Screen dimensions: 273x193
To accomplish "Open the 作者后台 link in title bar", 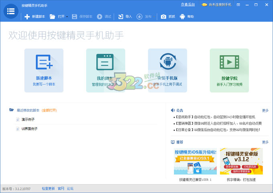I will (x=188, y=5).
